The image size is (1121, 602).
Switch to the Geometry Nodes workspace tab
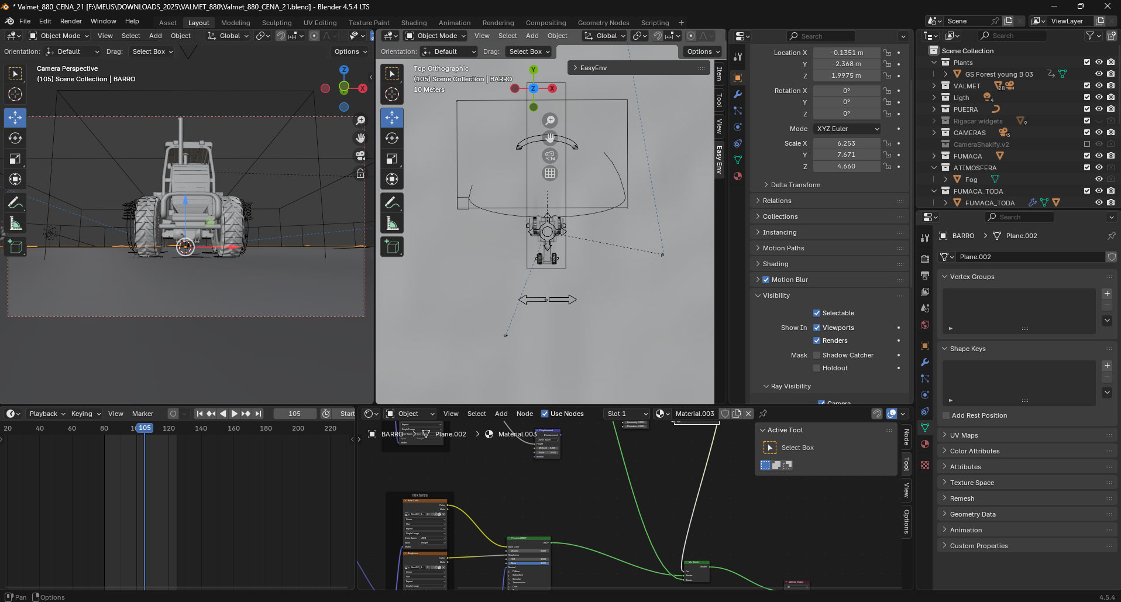[603, 23]
